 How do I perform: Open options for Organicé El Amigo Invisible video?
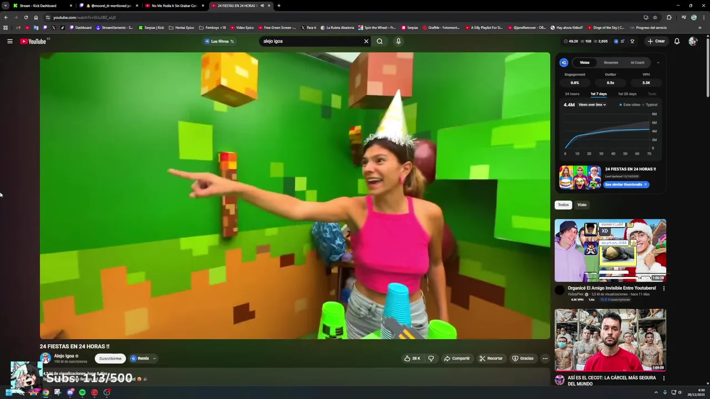point(664,289)
